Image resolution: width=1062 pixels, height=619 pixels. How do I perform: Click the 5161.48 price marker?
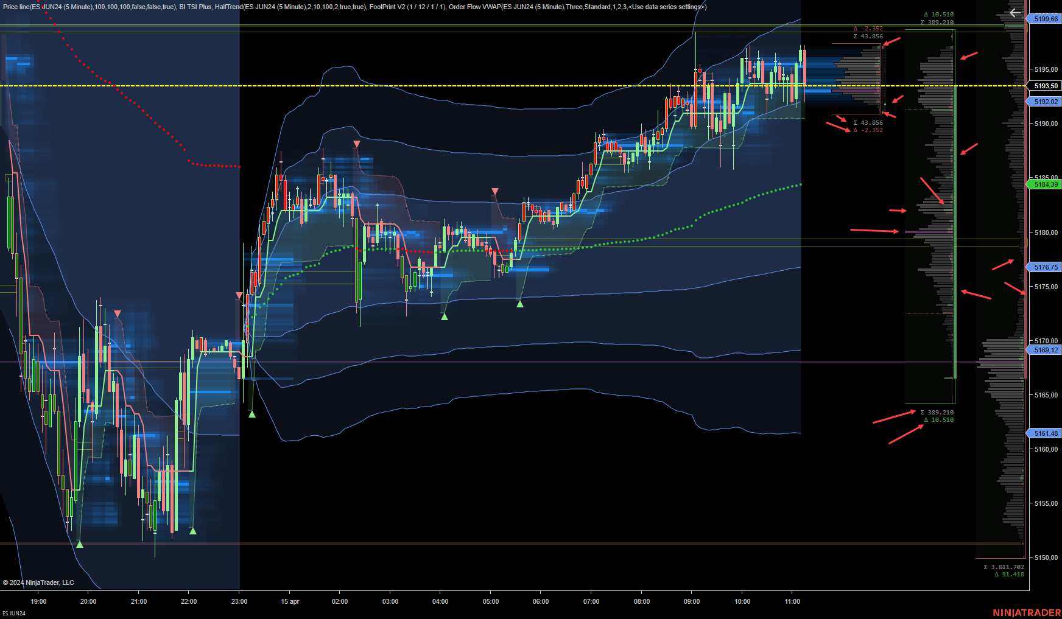point(1046,433)
